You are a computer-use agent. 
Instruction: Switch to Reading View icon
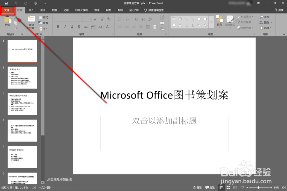click(235, 188)
